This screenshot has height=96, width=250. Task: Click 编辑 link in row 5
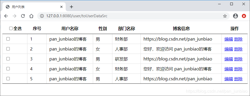(229, 79)
